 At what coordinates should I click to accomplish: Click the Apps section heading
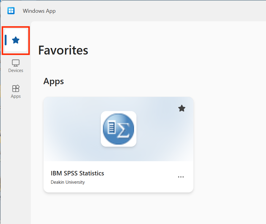pos(53,81)
